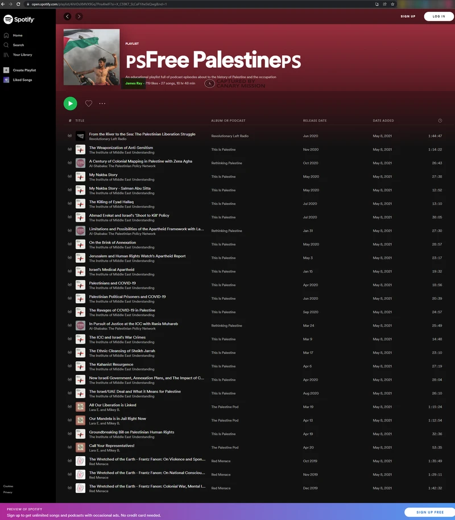
Task: Open 'The Palestine Pod' link for 'Our Mandela is in Jail'
Action: 225,420
